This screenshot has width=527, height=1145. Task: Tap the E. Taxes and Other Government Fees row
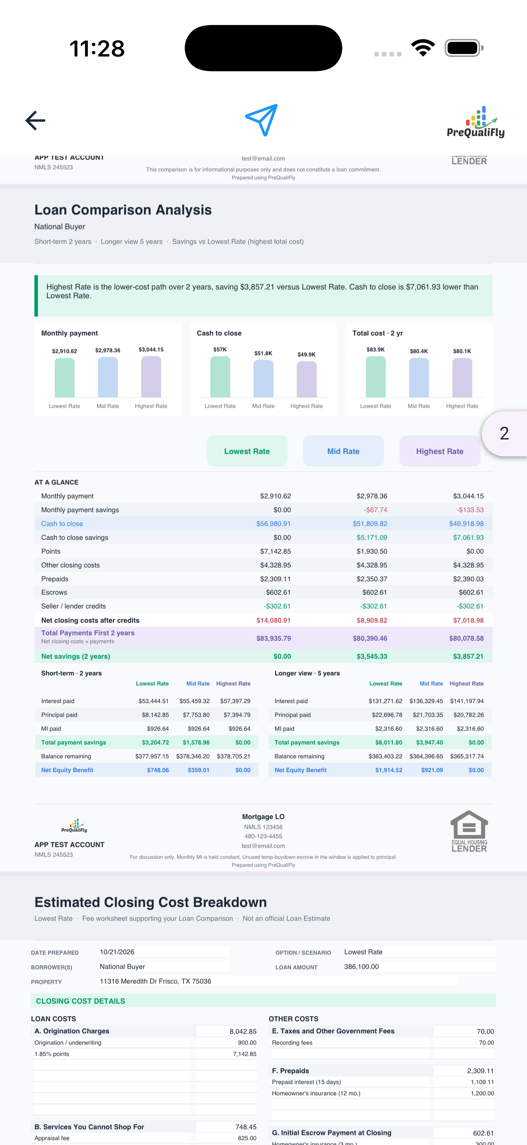pos(382,1031)
